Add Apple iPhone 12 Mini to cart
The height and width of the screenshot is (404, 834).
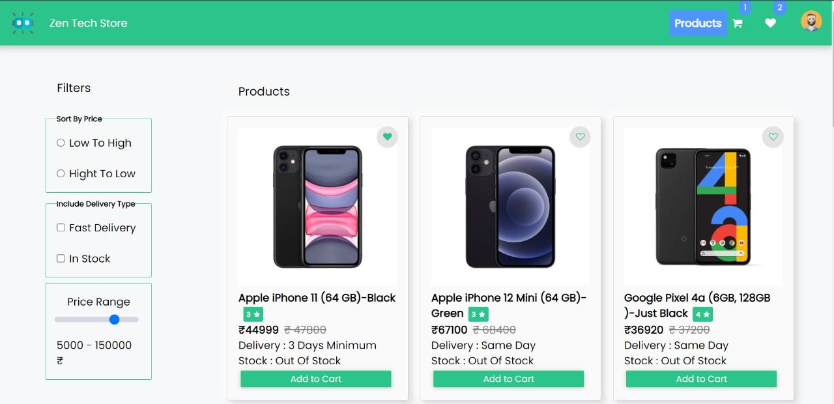(x=509, y=379)
